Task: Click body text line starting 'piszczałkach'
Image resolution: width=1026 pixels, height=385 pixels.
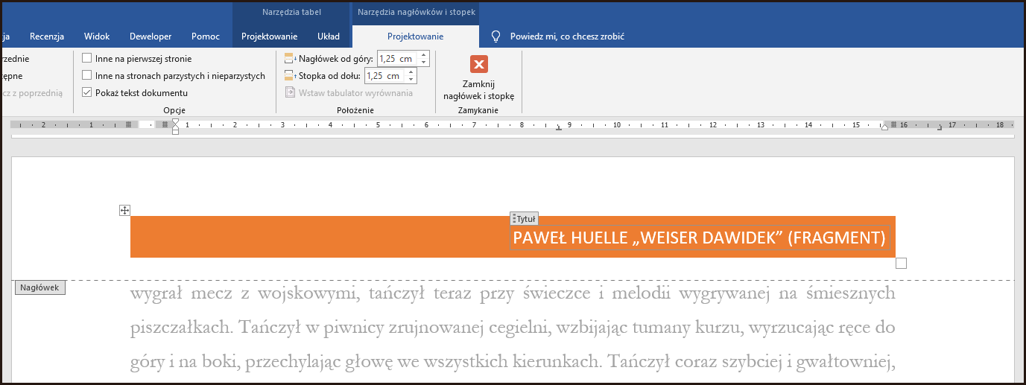Action: tap(513, 328)
